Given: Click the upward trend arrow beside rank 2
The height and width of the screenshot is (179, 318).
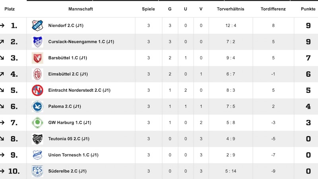Looking at the screenshot, I should (2, 42).
